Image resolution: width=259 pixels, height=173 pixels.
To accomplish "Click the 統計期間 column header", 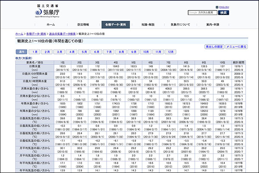I will pos(239,62).
